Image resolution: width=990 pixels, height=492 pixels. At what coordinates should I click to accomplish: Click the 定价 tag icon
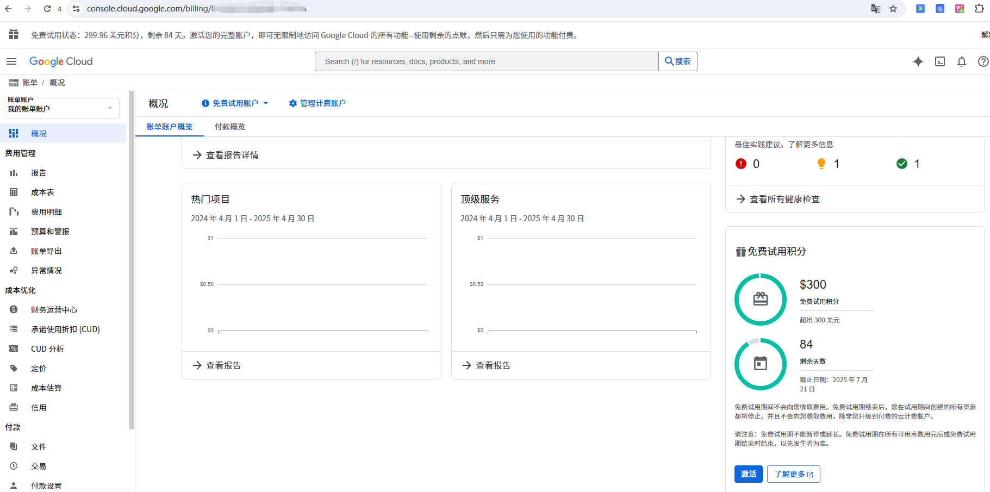pos(14,368)
